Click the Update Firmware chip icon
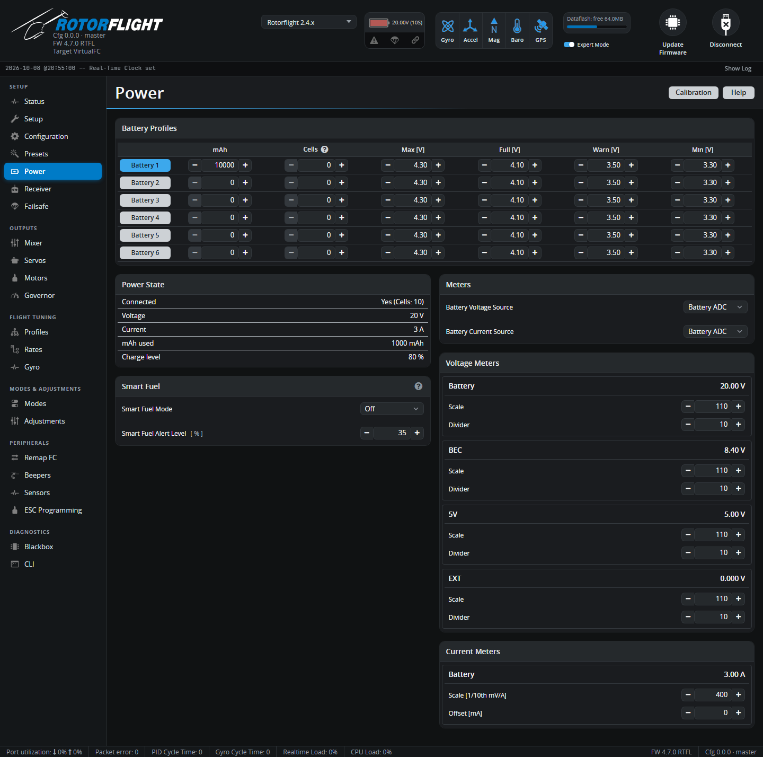The image size is (763, 757). pos(673,22)
